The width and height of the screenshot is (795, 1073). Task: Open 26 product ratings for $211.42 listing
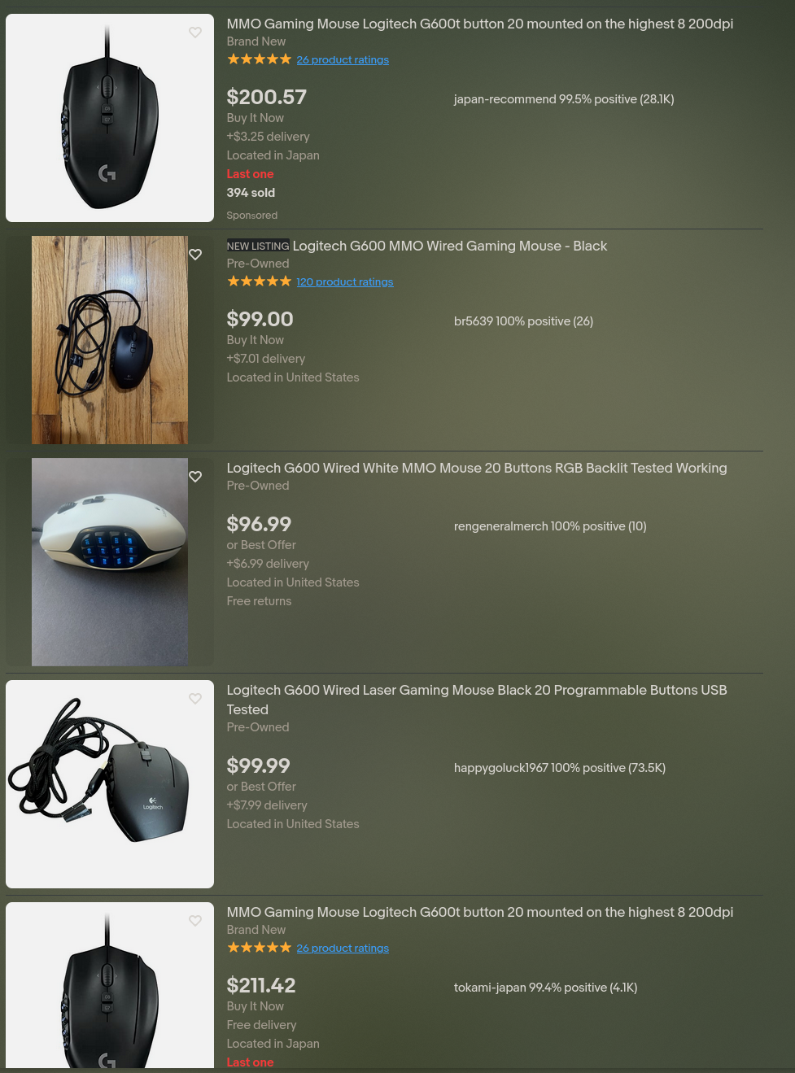click(x=343, y=948)
